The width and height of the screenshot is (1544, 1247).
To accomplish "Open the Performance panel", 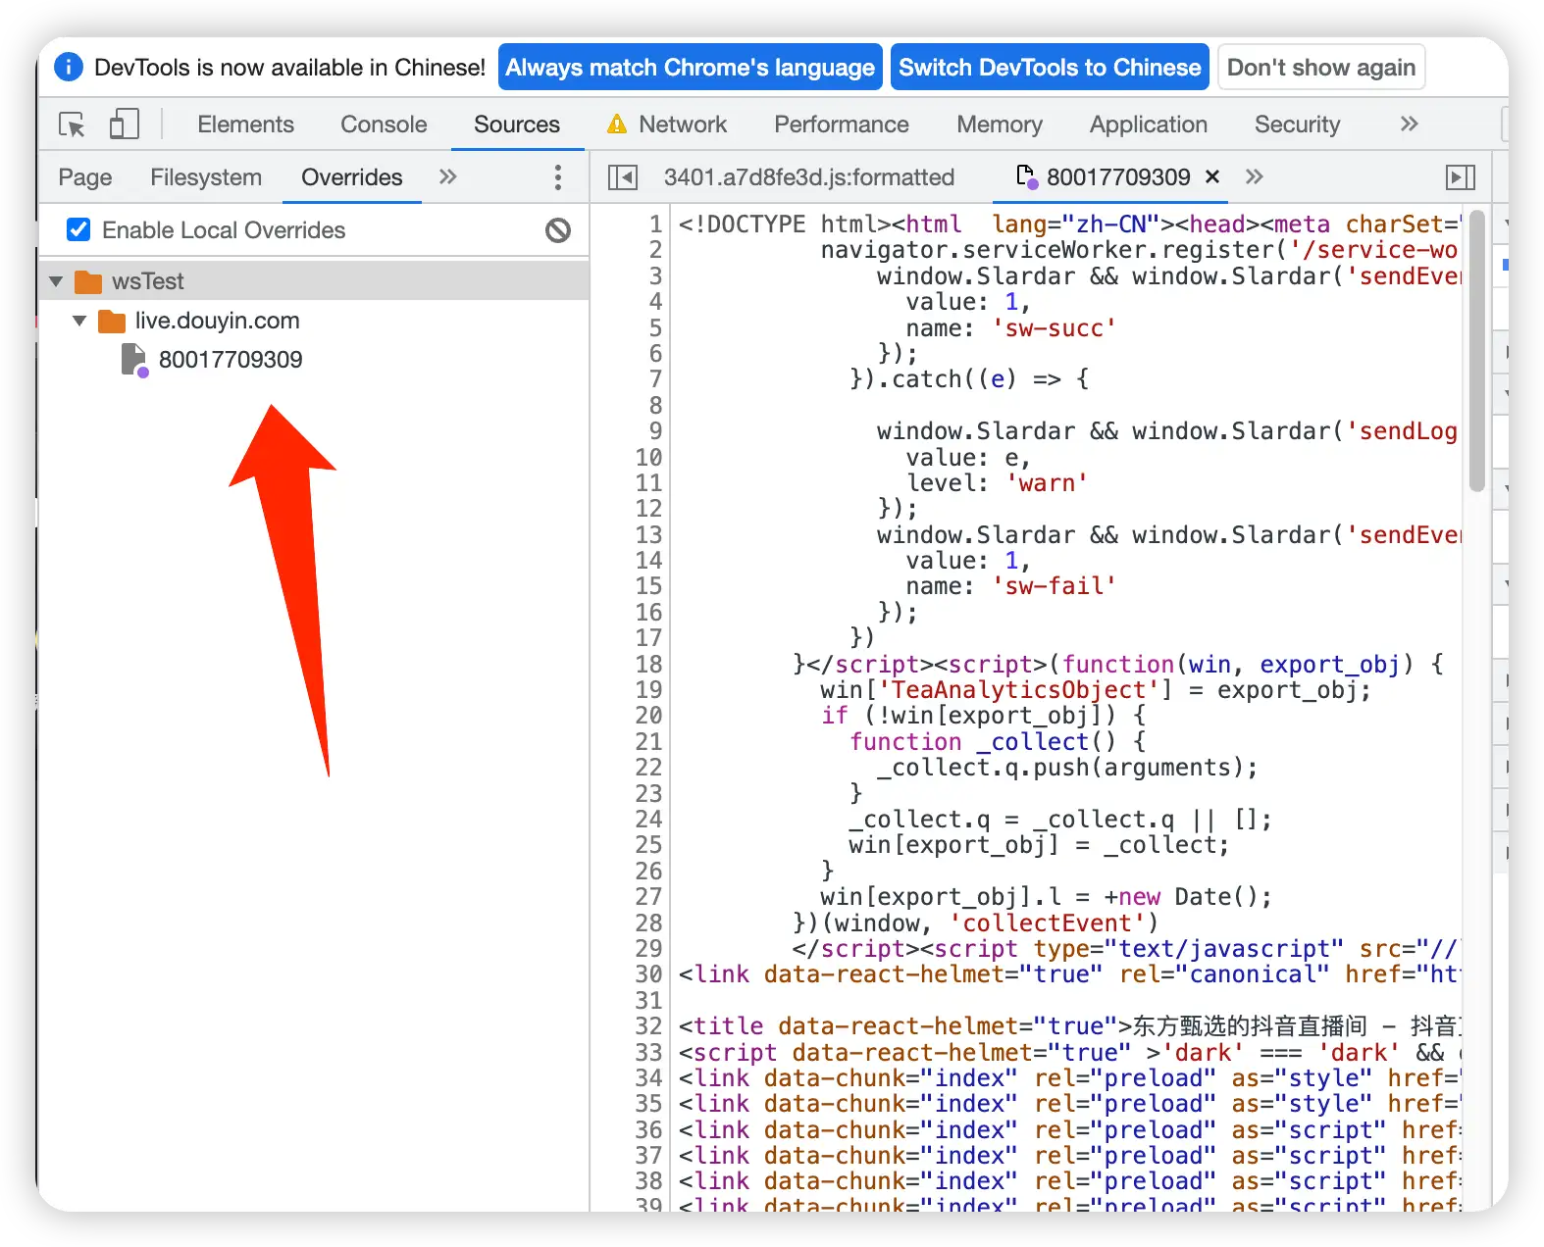I will click(x=842, y=125).
